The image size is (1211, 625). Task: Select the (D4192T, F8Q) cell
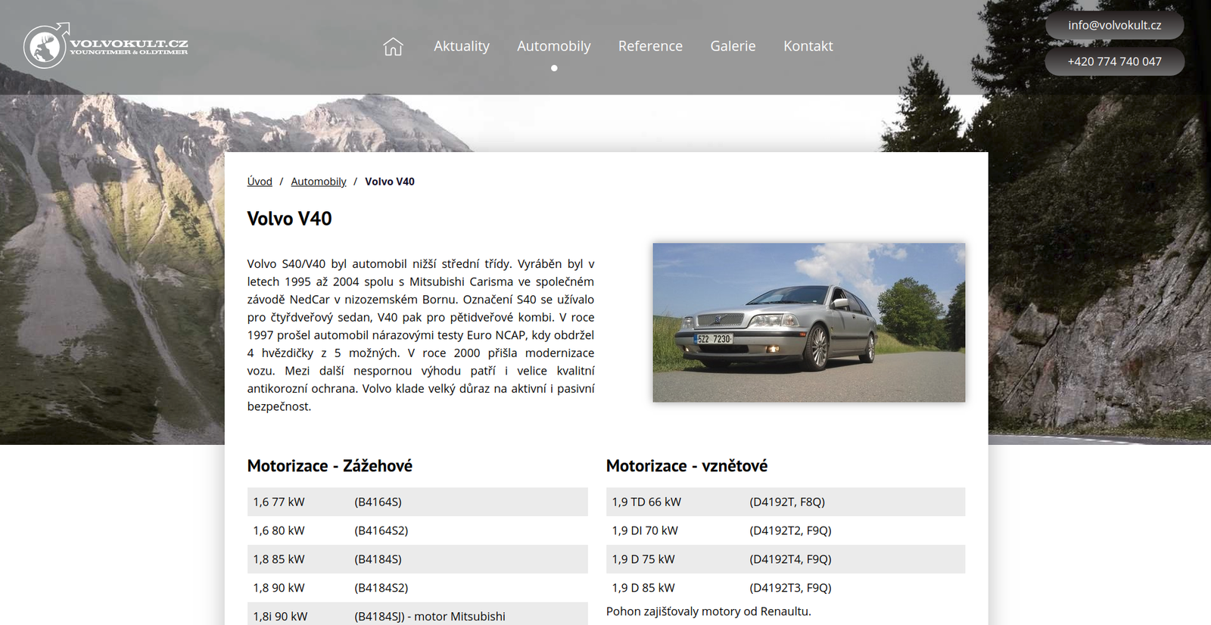click(855, 502)
